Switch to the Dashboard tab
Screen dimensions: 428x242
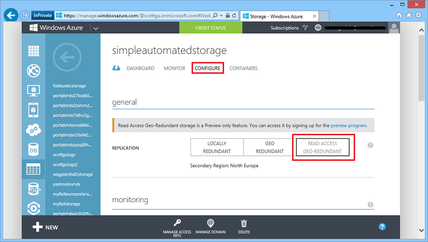pos(140,68)
